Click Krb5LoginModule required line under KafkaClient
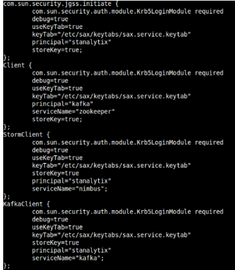235x270 pixels. [128, 212]
